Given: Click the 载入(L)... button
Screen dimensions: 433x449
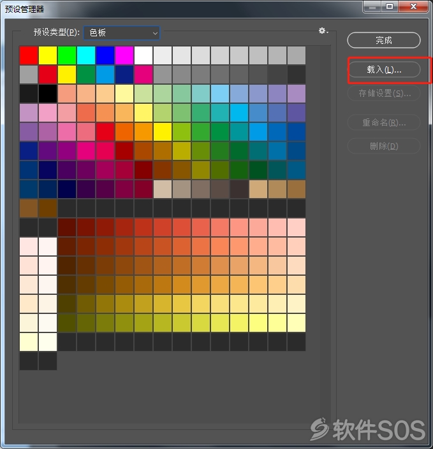Looking at the screenshot, I should pyautogui.click(x=384, y=69).
